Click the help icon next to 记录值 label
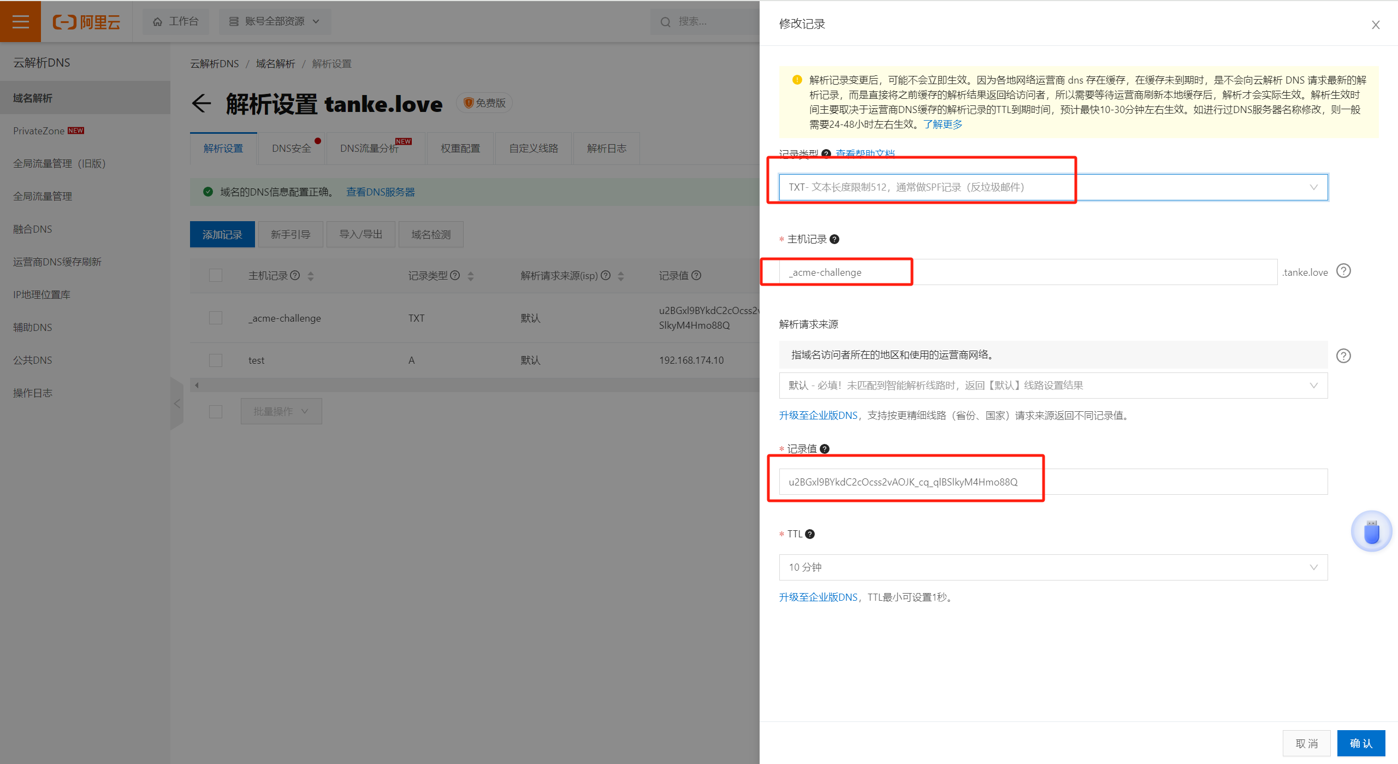 (x=825, y=449)
